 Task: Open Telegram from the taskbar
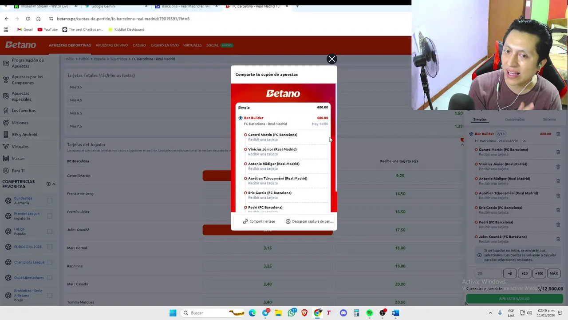point(265,313)
